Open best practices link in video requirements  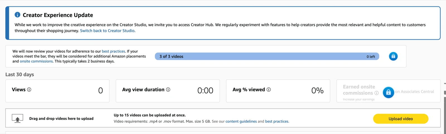(277, 121)
